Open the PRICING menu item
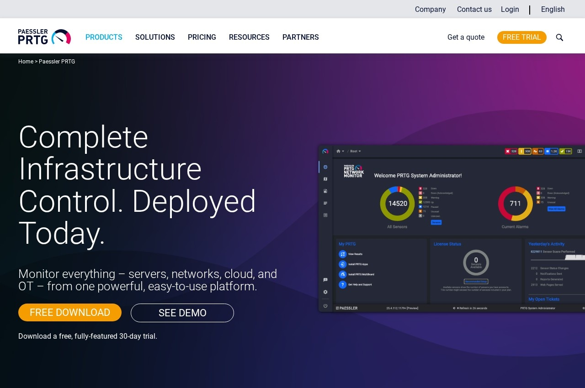Screen dimensions: 585x388 click(x=202, y=37)
